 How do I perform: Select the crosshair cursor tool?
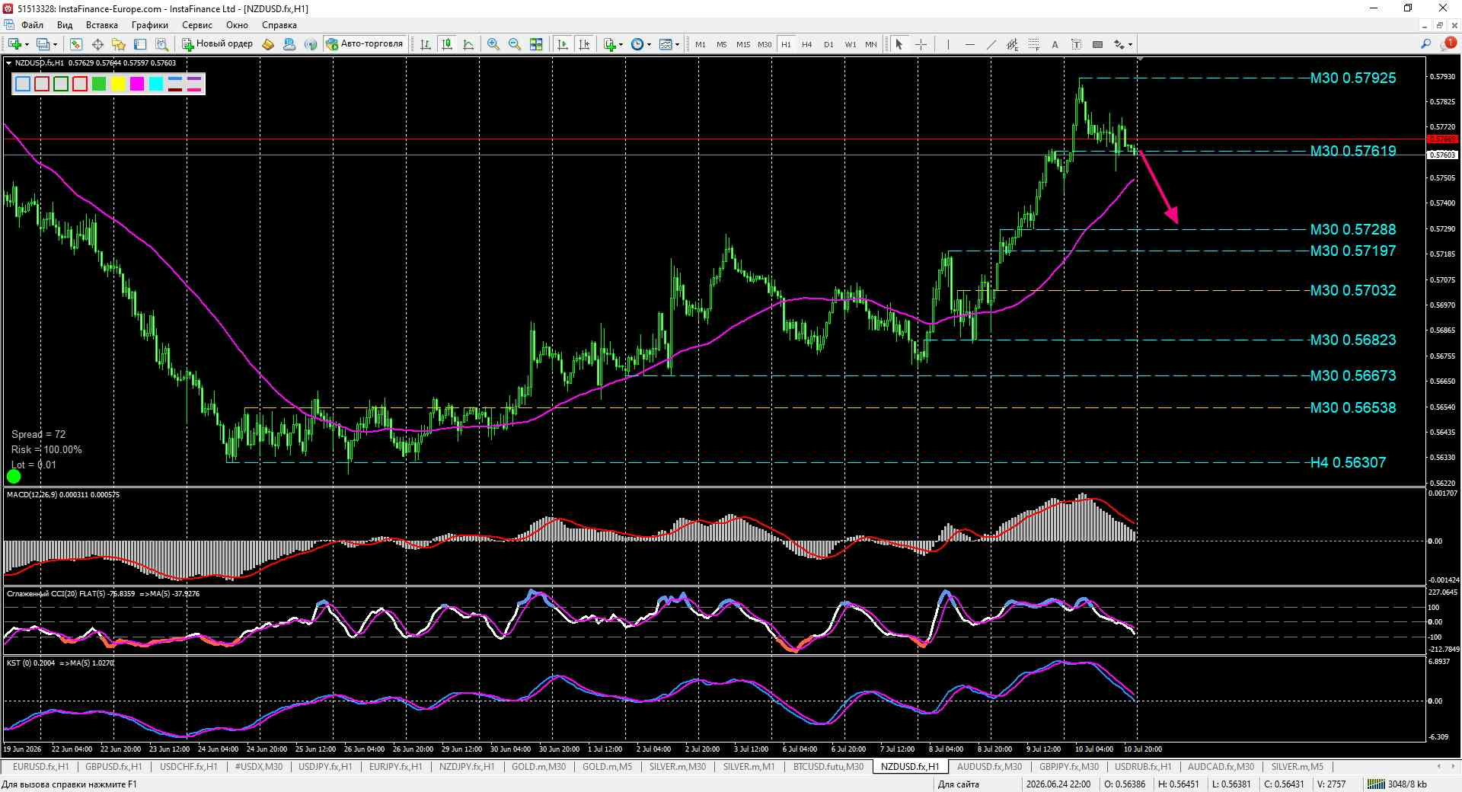[x=921, y=44]
